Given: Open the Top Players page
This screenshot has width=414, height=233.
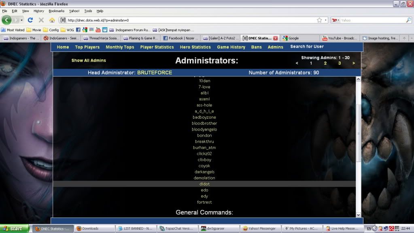Looking at the screenshot, I should point(87,47).
